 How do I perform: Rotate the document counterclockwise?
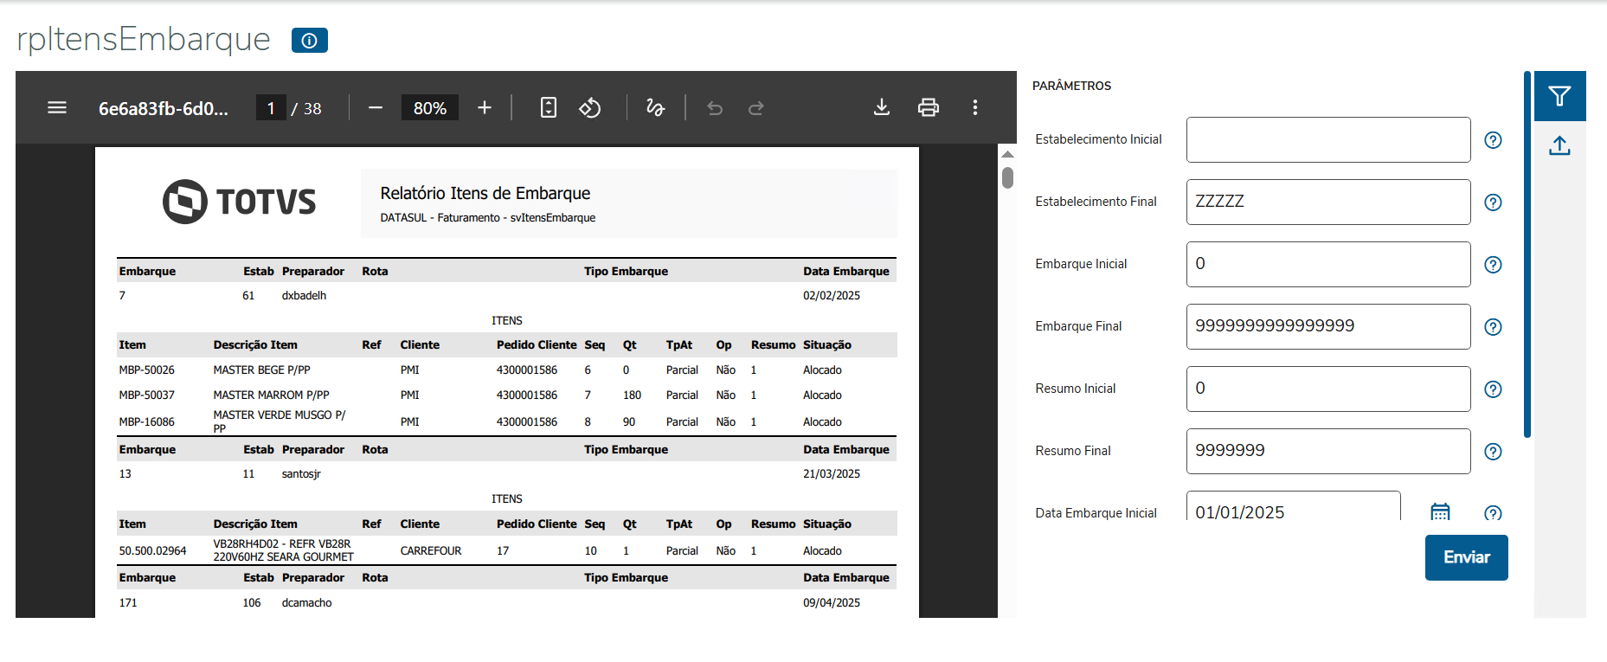click(x=590, y=108)
